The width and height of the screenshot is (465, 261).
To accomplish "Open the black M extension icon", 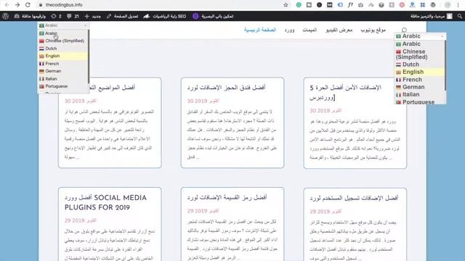I will 329,5.
